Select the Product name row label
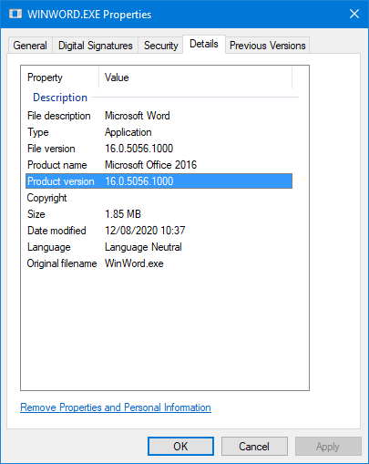This screenshot has width=369, height=464. (x=57, y=165)
